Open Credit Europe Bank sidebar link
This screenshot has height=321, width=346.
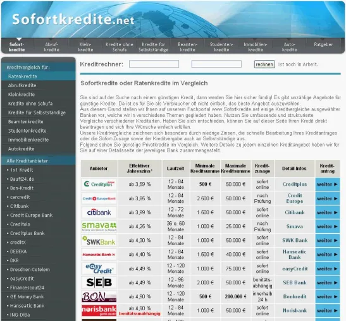point(32,215)
